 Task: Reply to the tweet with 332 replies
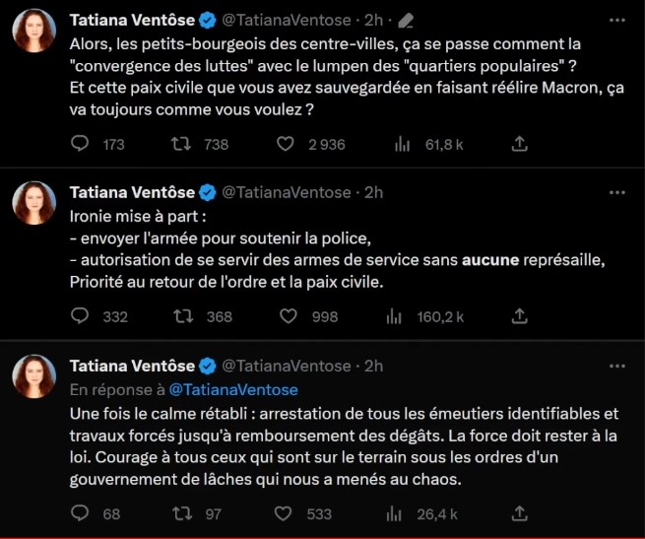point(82,316)
